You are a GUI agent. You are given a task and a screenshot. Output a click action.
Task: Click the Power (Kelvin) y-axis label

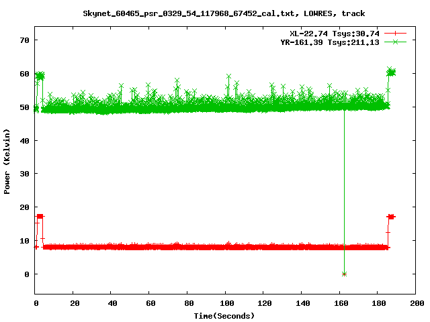point(7,162)
